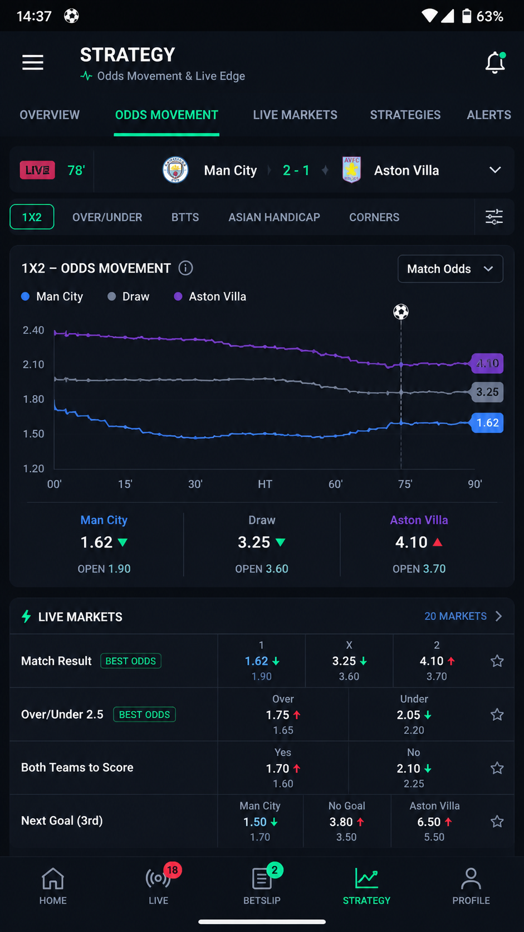Screen dimensions: 524x932
Task: Open chart filter settings sliders icon
Action: coord(494,217)
